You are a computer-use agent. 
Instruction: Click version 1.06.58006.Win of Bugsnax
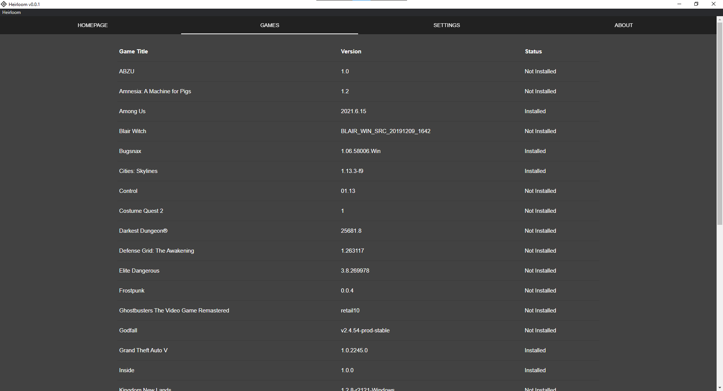click(361, 151)
